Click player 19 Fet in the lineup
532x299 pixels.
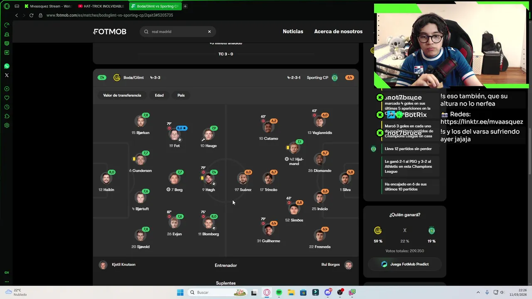(x=175, y=136)
